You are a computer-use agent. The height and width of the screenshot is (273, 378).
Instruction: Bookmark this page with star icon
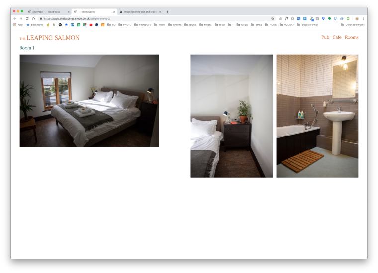tap(272, 19)
